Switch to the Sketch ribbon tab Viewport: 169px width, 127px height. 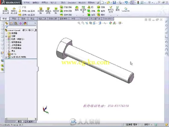[x=14, y=19]
